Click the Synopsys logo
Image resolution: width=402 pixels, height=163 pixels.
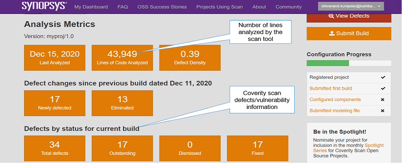(x=44, y=6)
